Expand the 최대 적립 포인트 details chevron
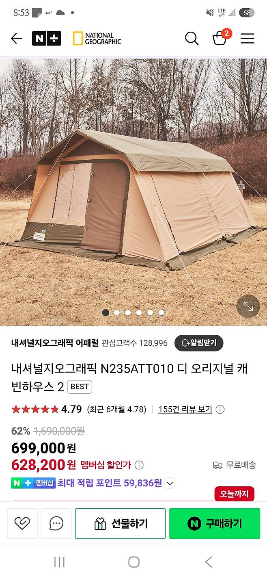 point(170,484)
